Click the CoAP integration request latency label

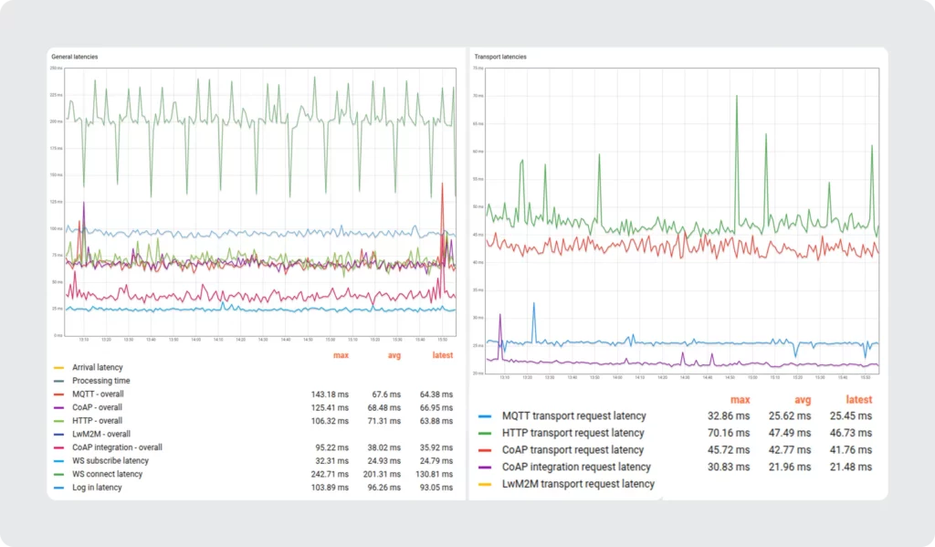[576, 467]
